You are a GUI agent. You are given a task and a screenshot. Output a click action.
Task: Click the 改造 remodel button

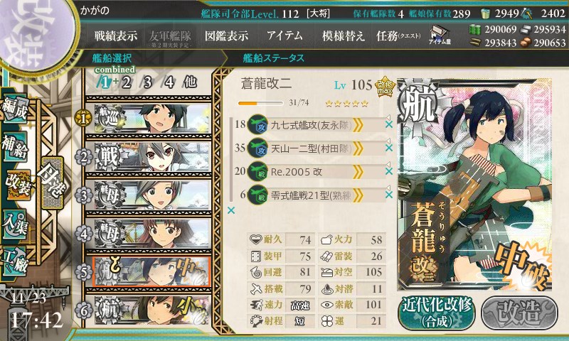(x=519, y=313)
